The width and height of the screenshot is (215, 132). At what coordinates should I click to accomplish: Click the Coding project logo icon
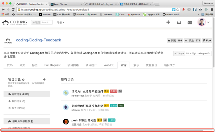(8, 41)
